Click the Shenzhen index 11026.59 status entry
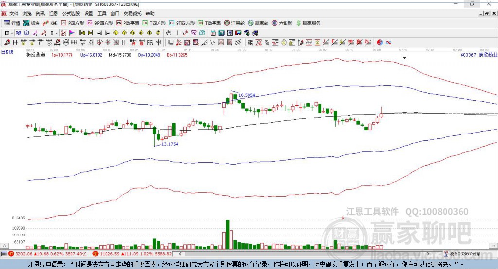The height and width of the screenshot is (269, 498). (132, 254)
